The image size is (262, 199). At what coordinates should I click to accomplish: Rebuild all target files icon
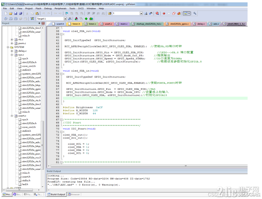click(16, 19)
